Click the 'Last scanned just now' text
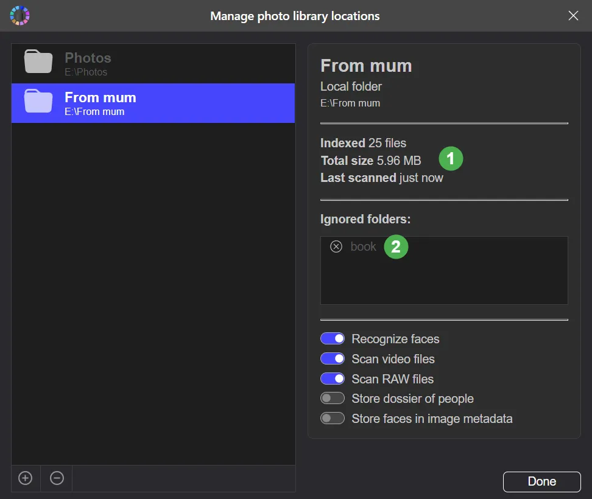Viewport: 592px width, 499px height. click(x=382, y=178)
